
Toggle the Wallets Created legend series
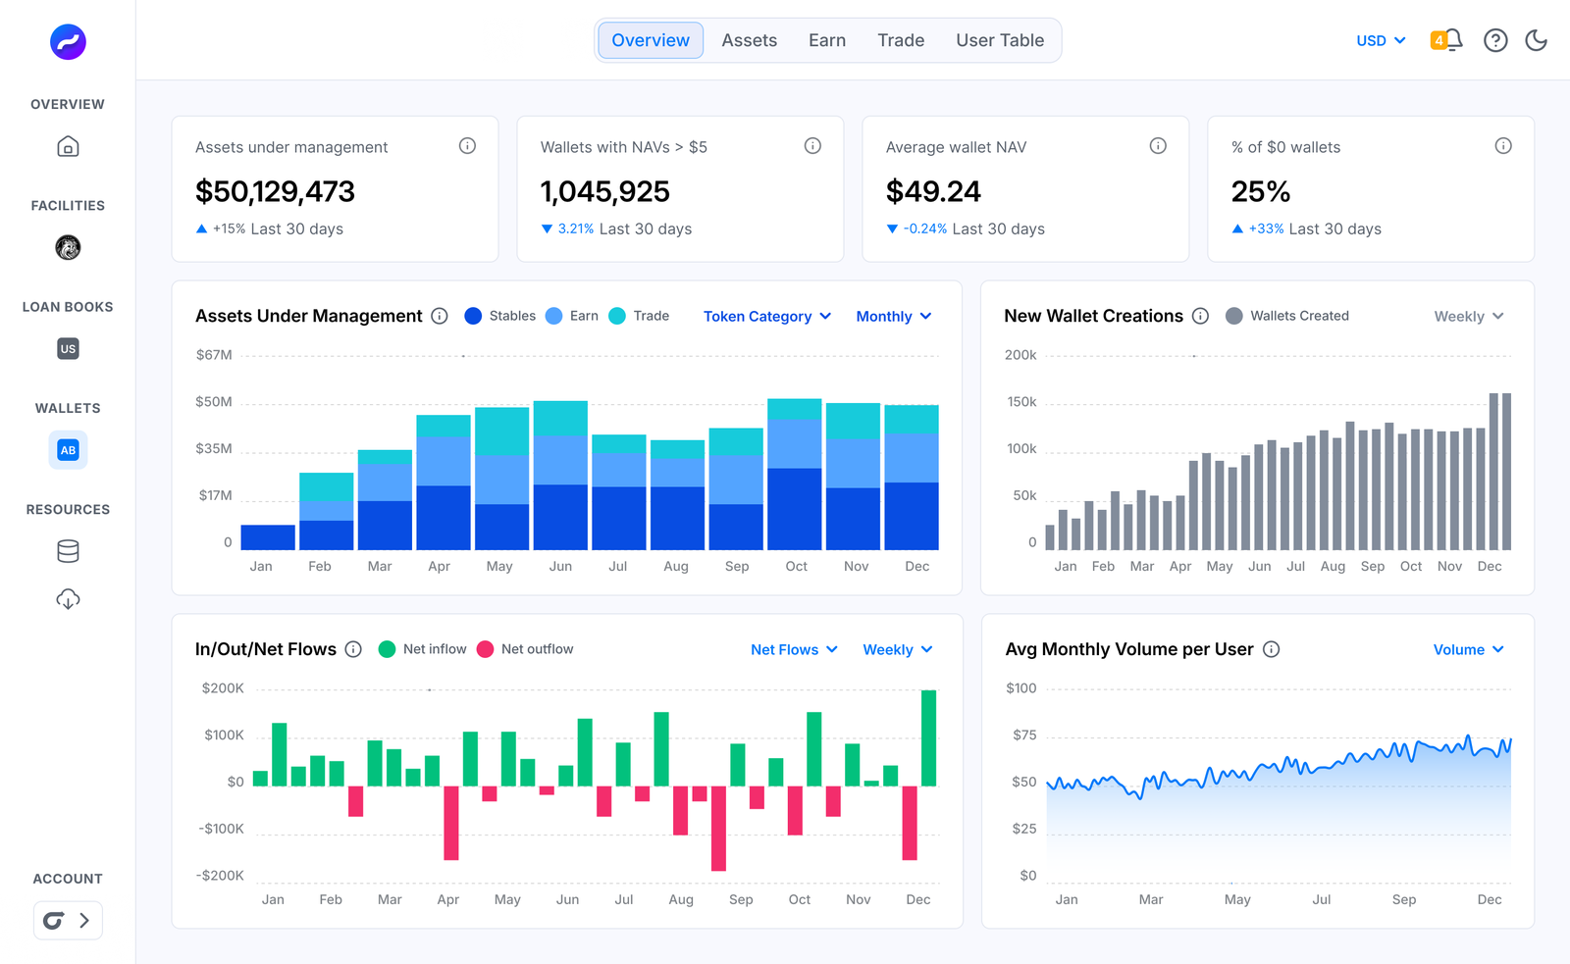coord(1287,316)
